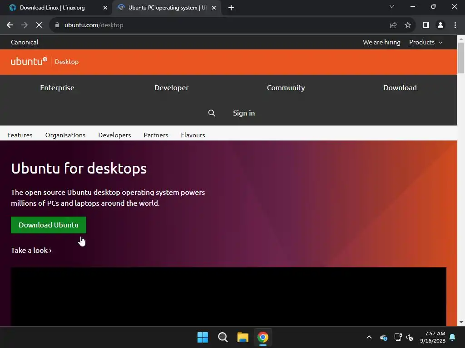The image size is (465, 348).
Task: Open the Developer navigation menu
Action: tap(171, 87)
